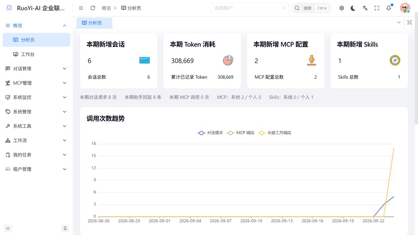Click the 工作台 monitor icon
The height and width of the screenshot is (235, 418).
pyautogui.click(x=16, y=54)
